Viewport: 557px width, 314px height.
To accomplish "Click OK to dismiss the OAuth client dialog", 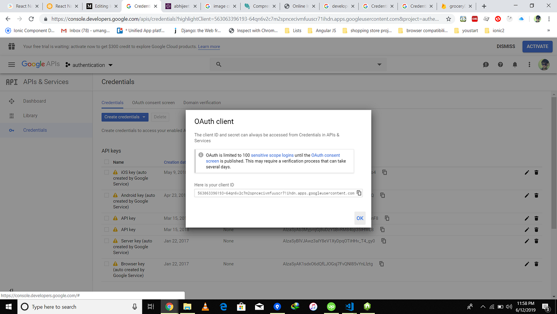I will click(360, 218).
